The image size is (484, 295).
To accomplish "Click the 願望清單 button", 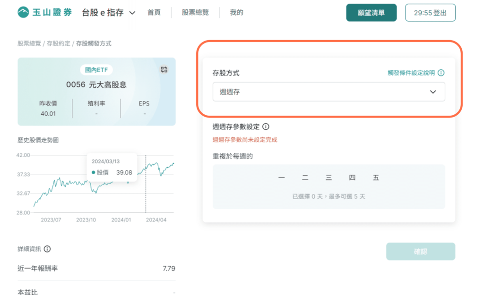I will pos(372,13).
